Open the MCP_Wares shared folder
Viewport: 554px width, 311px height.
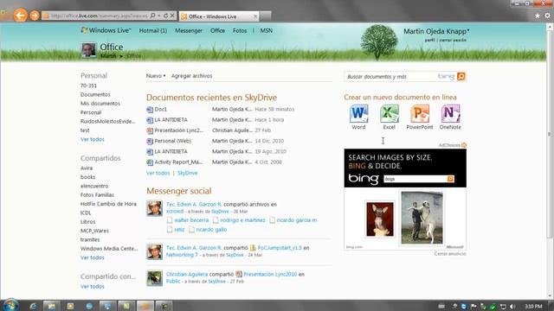click(x=94, y=231)
